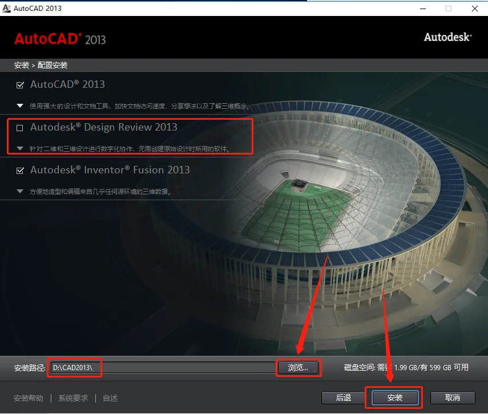The width and height of the screenshot is (488, 414).
Task: Expand Design Review 2013 details arrow
Action: pyautogui.click(x=20, y=148)
